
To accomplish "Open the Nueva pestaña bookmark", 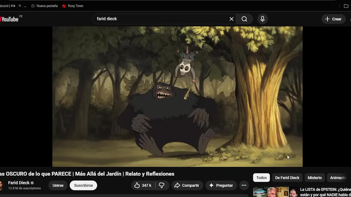I will 44,6.
